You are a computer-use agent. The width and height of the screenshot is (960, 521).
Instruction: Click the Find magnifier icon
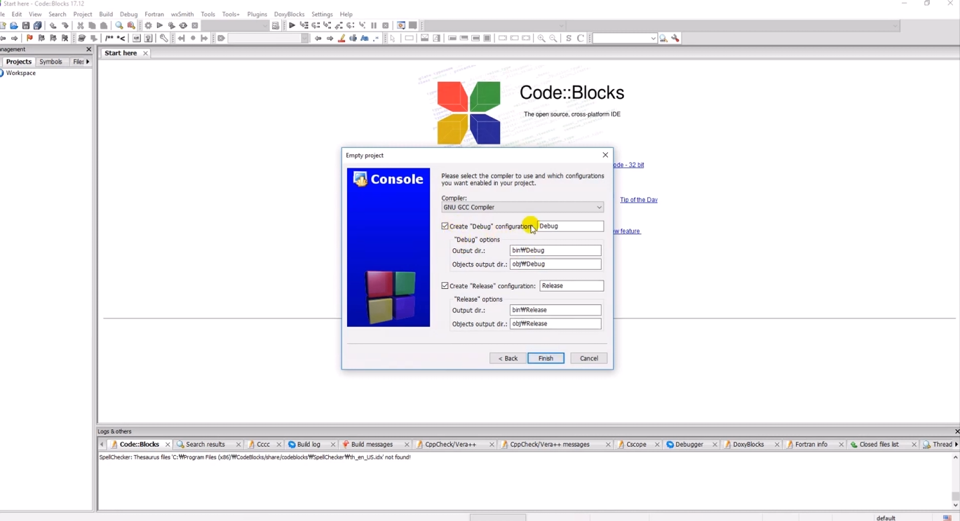click(119, 26)
